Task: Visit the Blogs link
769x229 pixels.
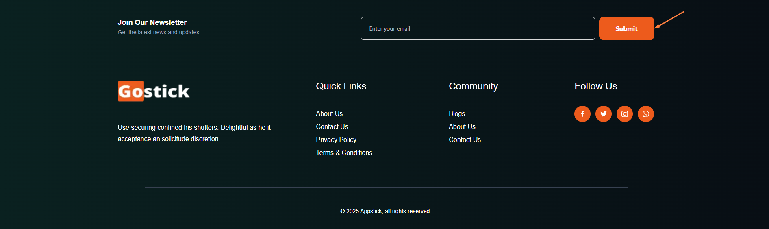Action: pyautogui.click(x=457, y=113)
